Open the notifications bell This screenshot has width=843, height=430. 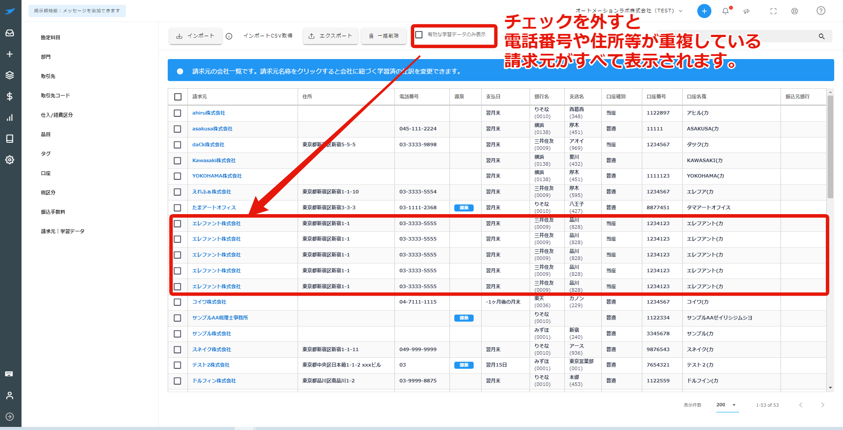(725, 11)
